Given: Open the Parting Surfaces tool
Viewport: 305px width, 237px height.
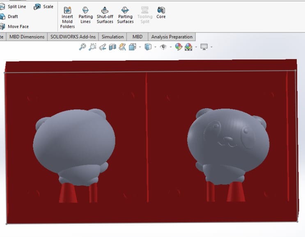Looking at the screenshot, I should (x=125, y=15).
